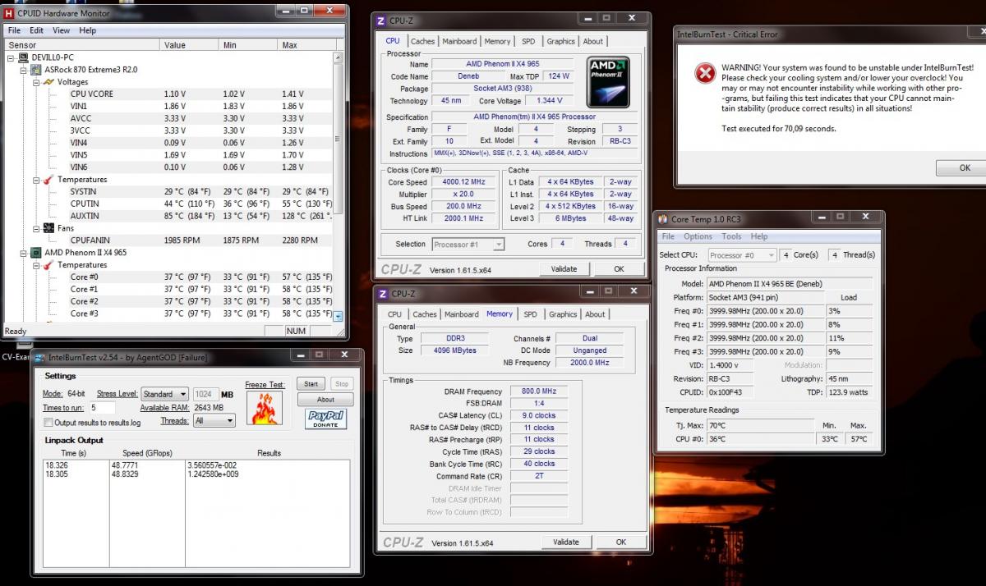986x586 pixels.
Task: Open the Selection Processor #1 dropdown in CPU-Z
Action: tap(468, 245)
